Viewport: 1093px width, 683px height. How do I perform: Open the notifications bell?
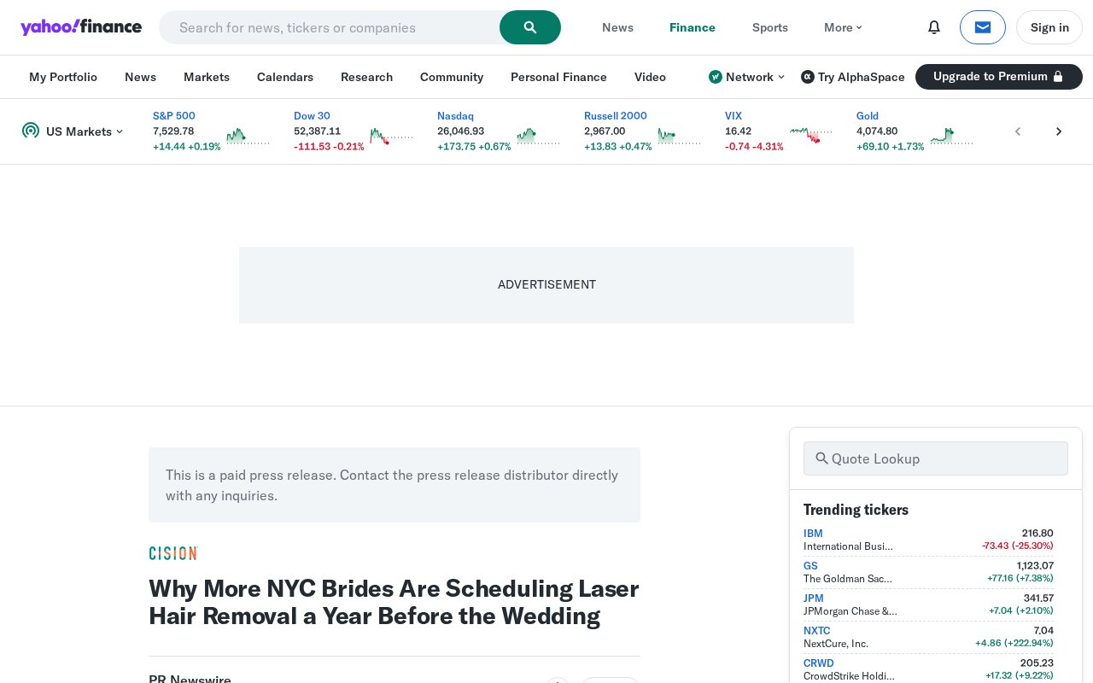[x=934, y=27]
